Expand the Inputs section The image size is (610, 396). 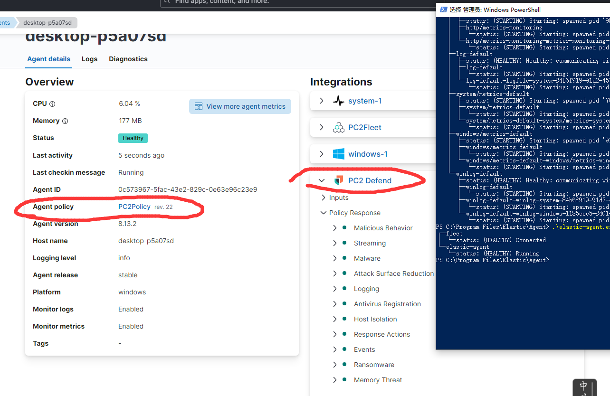(x=324, y=198)
